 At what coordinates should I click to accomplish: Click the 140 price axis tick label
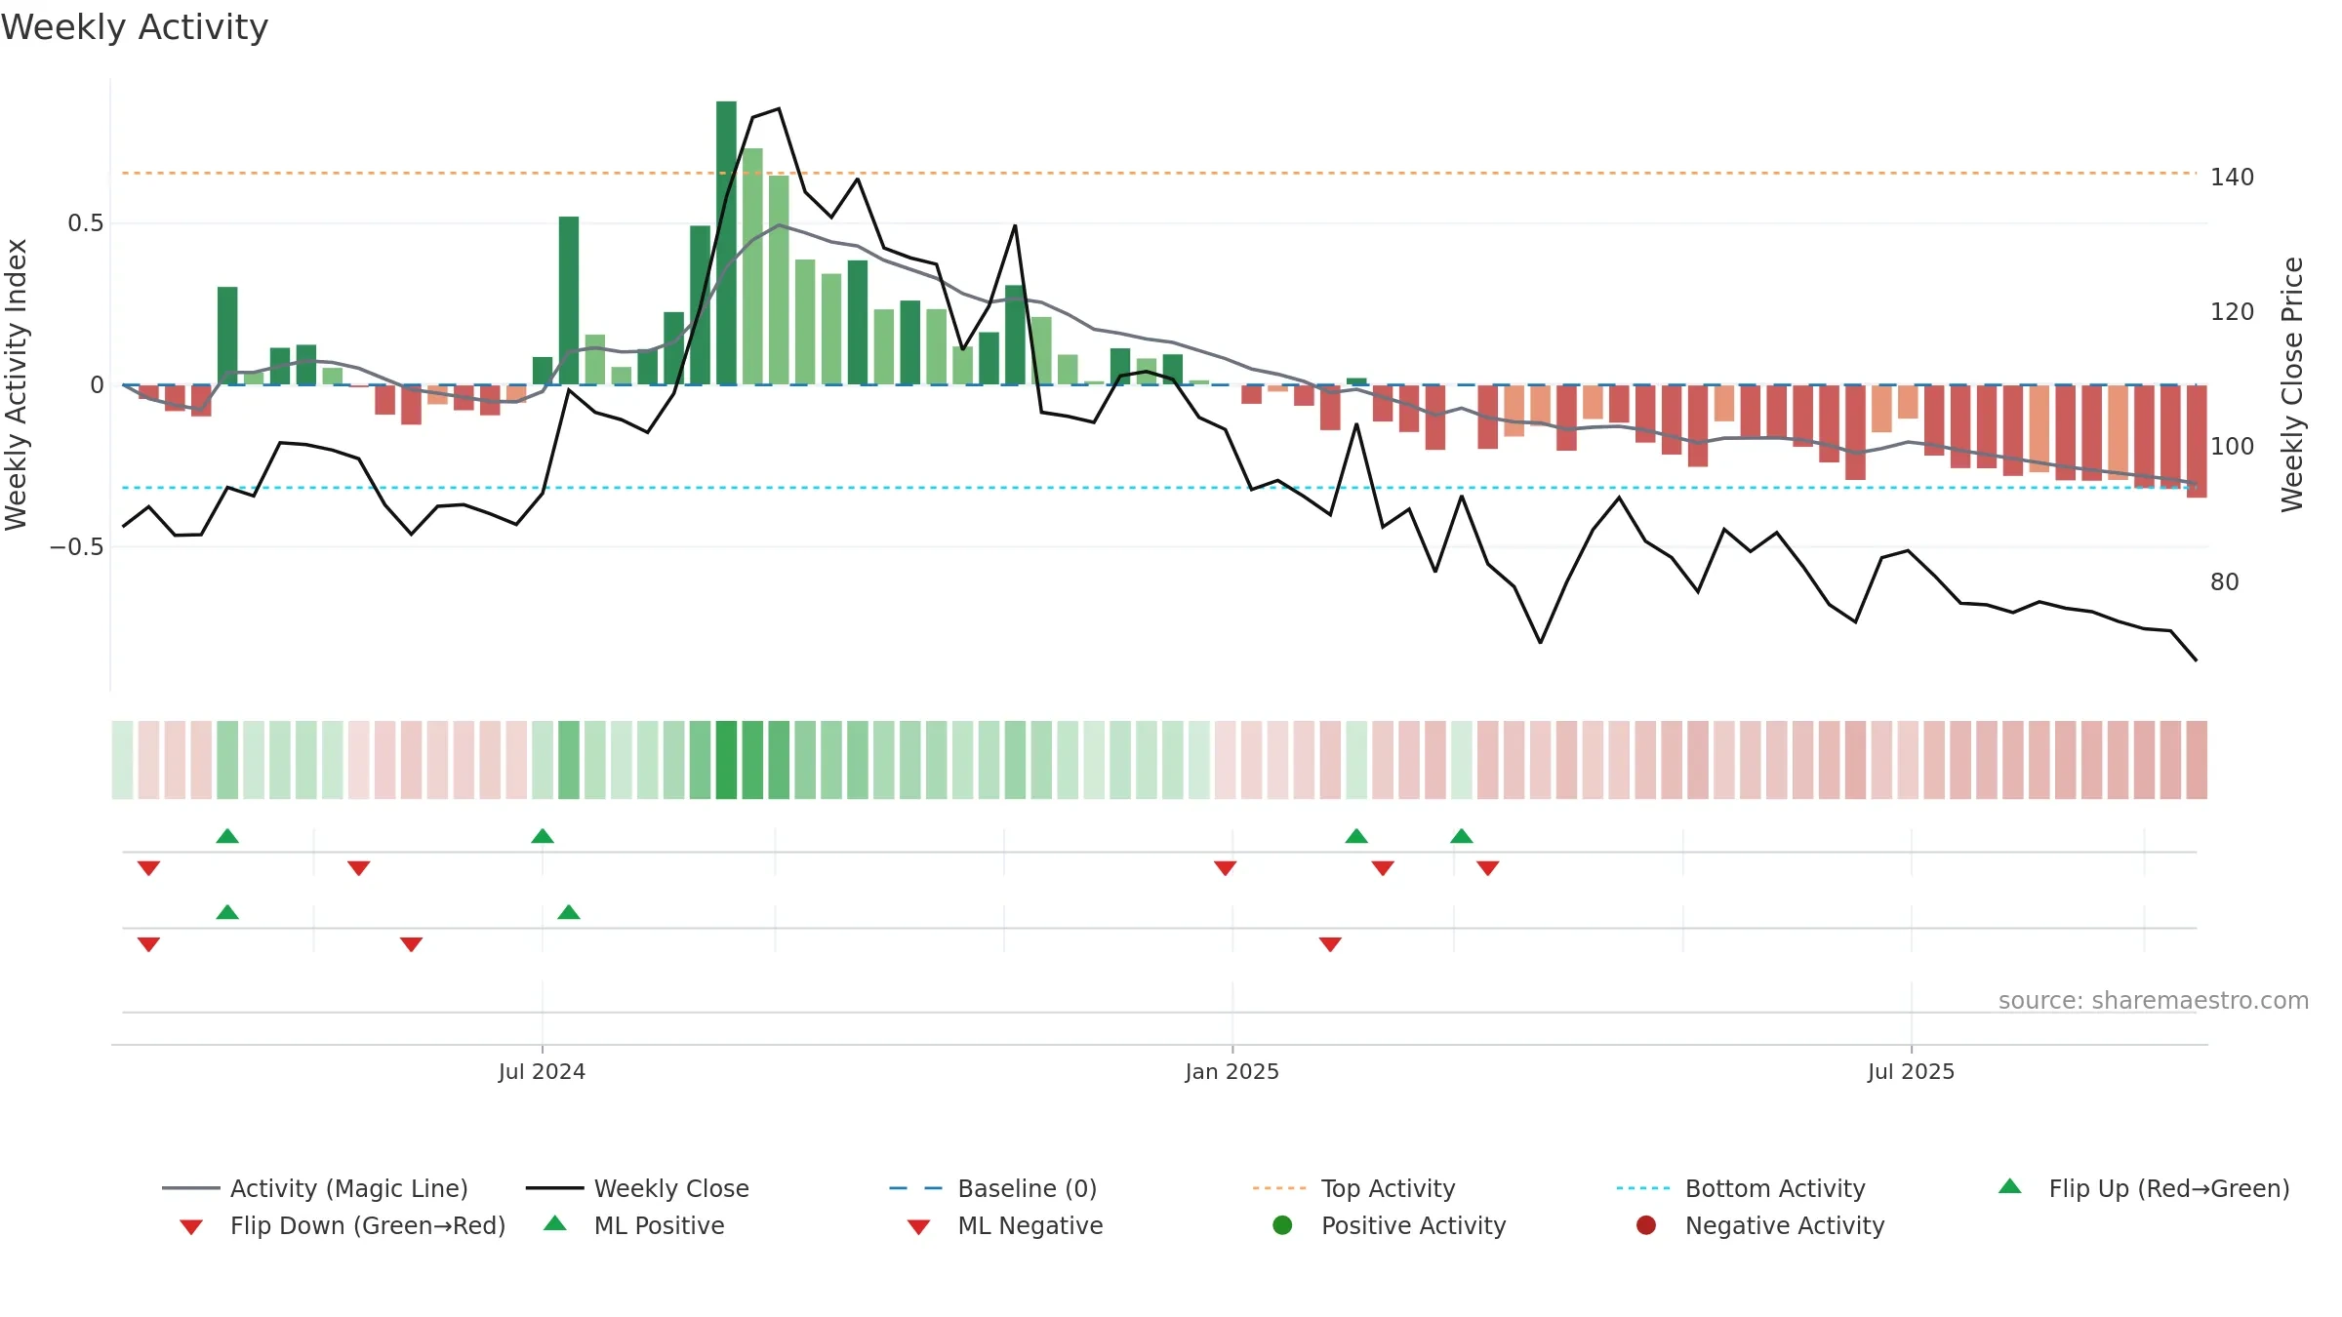tap(2232, 178)
